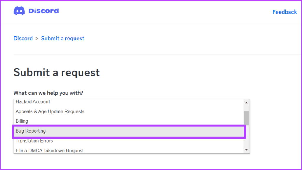
Task: Choose Billing from the help topics list
Action: (22, 121)
